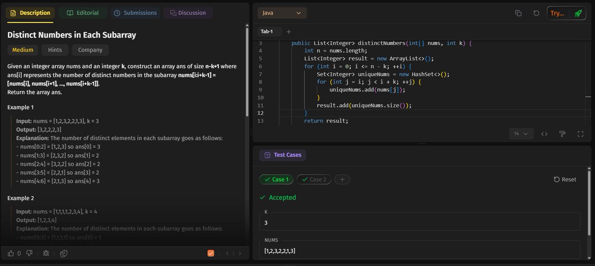The image size is (595, 266).
Task: Click the 'result.add(uniqueNums.size());' line
Action: pyautogui.click(x=364, y=105)
